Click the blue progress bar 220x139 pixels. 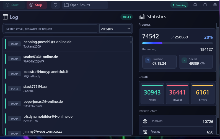(177, 43)
